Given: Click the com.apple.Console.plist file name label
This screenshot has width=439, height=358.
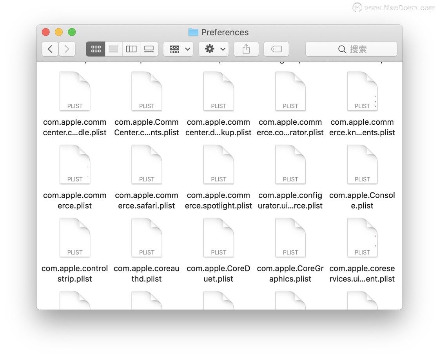Looking at the screenshot, I should (362, 200).
